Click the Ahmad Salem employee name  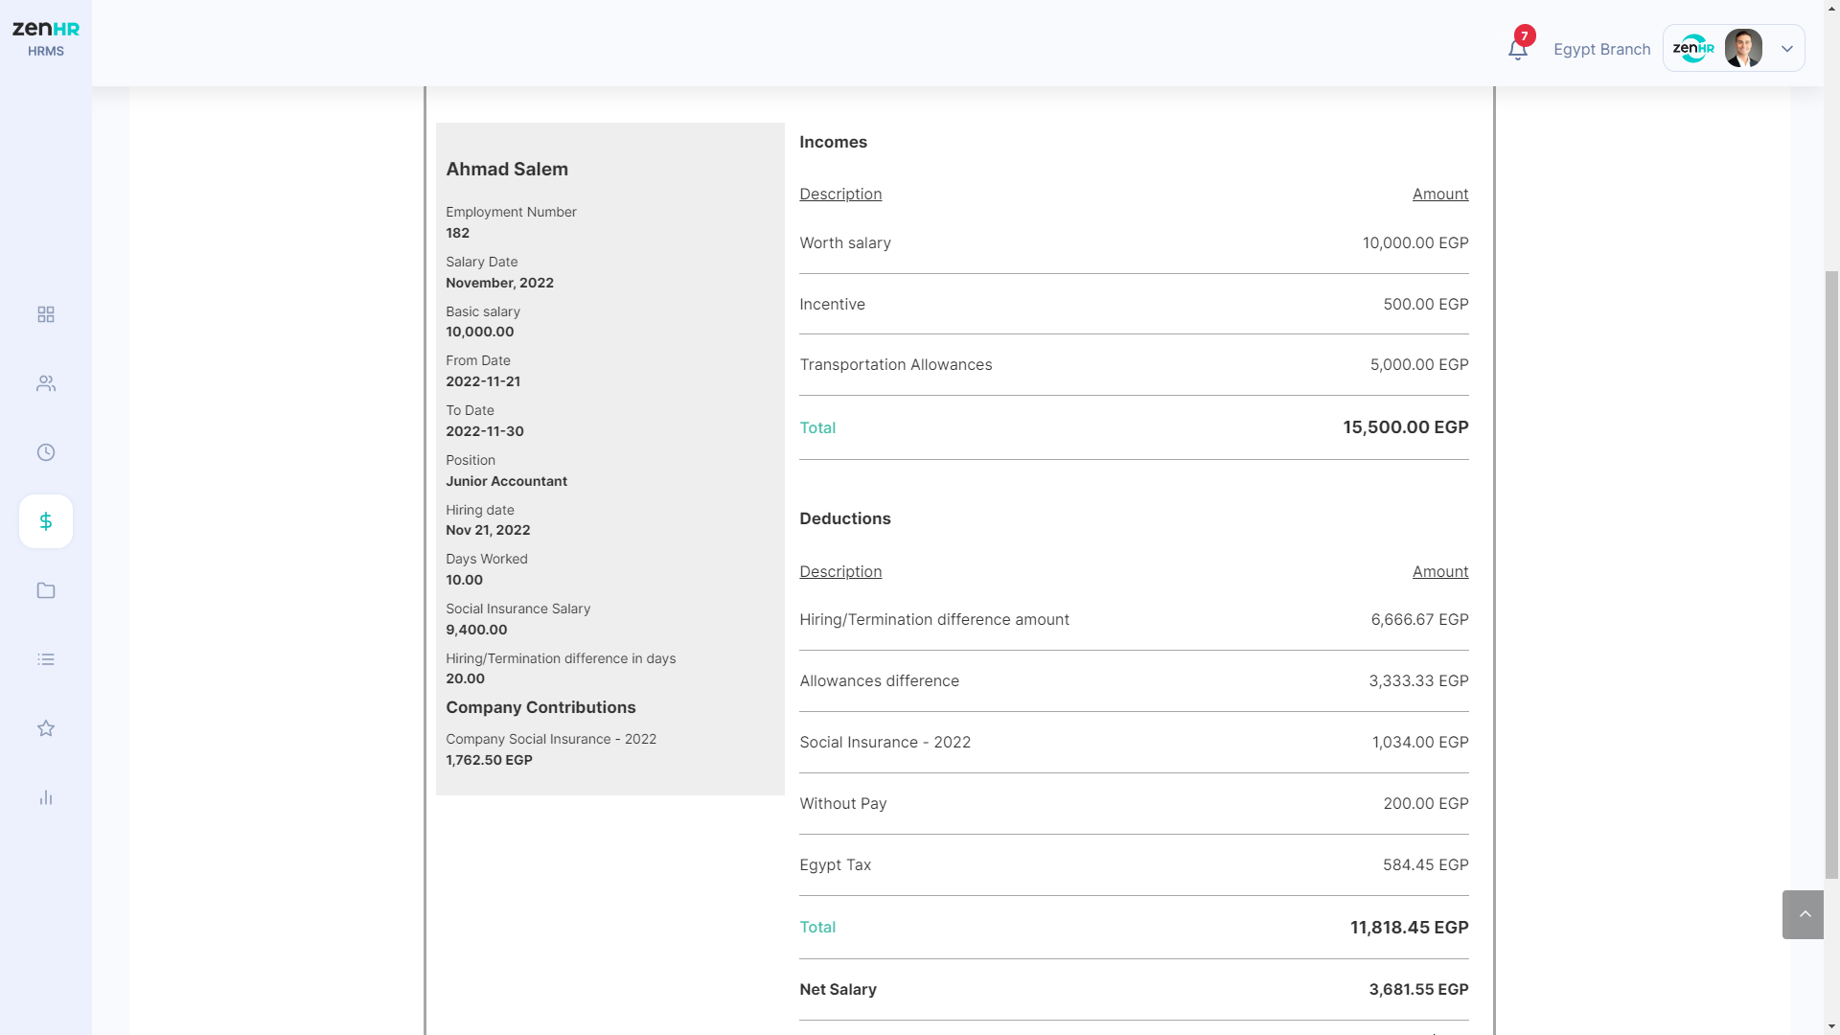507,170
